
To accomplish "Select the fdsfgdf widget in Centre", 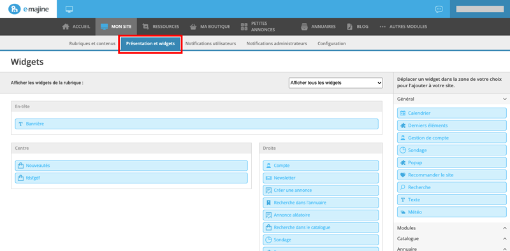I will pyautogui.click(x=131, y=178).
